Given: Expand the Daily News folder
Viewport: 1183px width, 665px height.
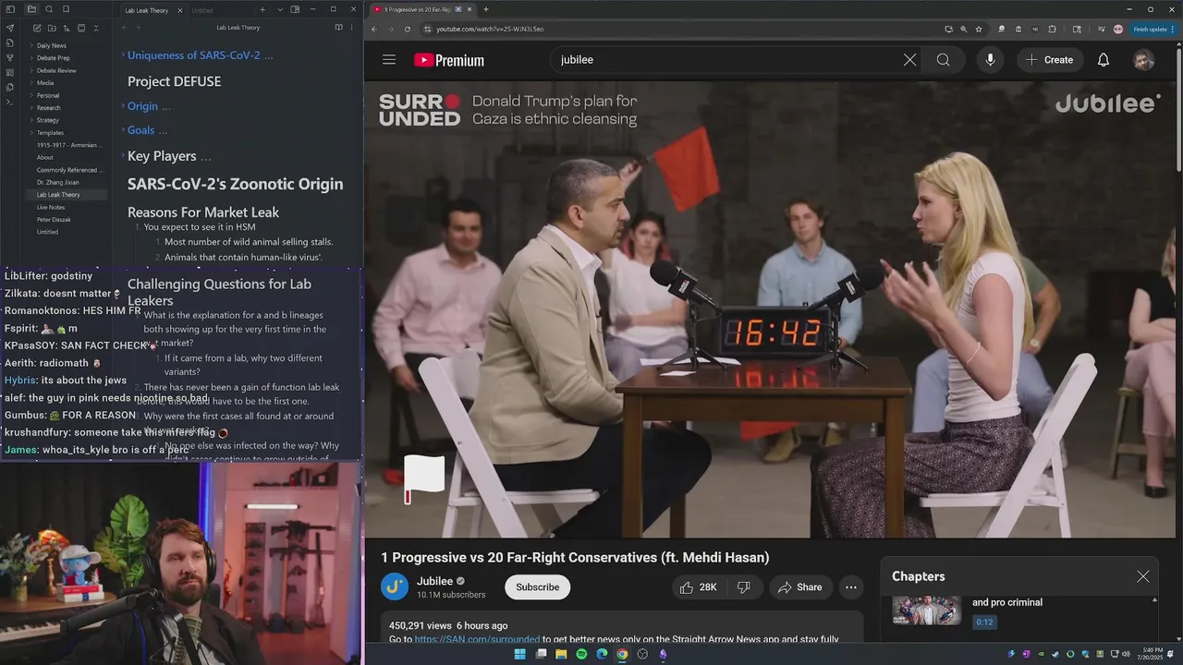Looking at the screenshot, I should (31, 45).
